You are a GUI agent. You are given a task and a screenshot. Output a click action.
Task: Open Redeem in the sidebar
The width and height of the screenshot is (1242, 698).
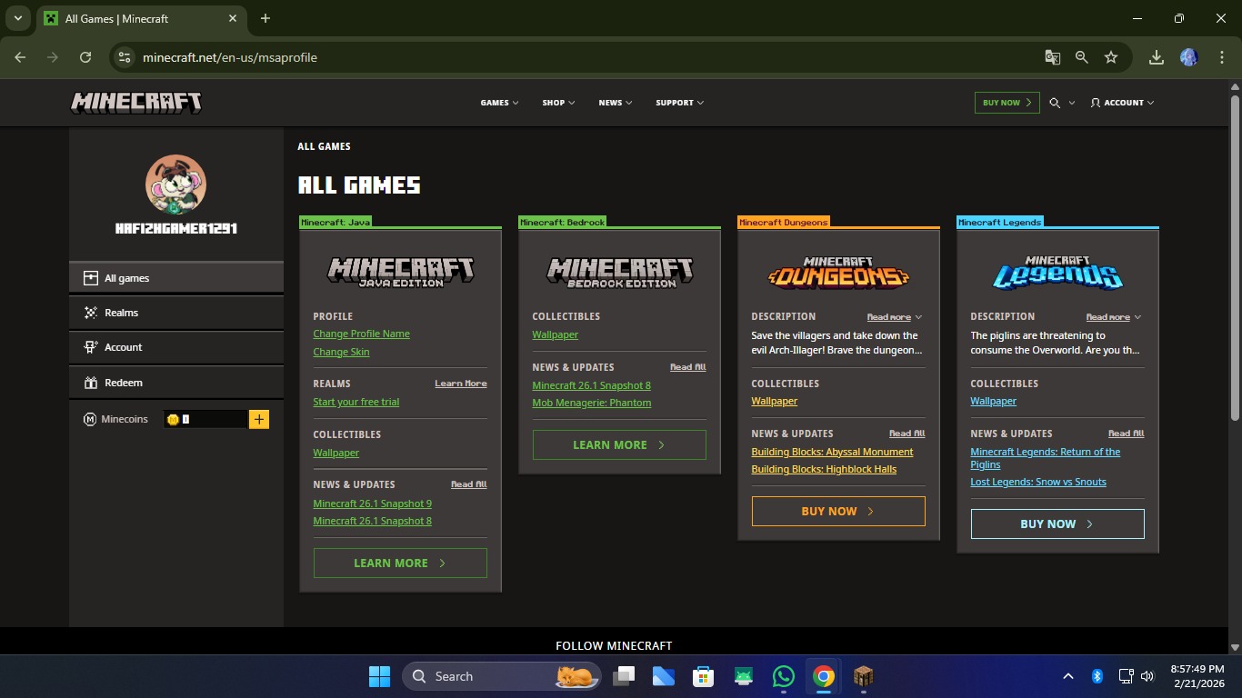(176, 383)
